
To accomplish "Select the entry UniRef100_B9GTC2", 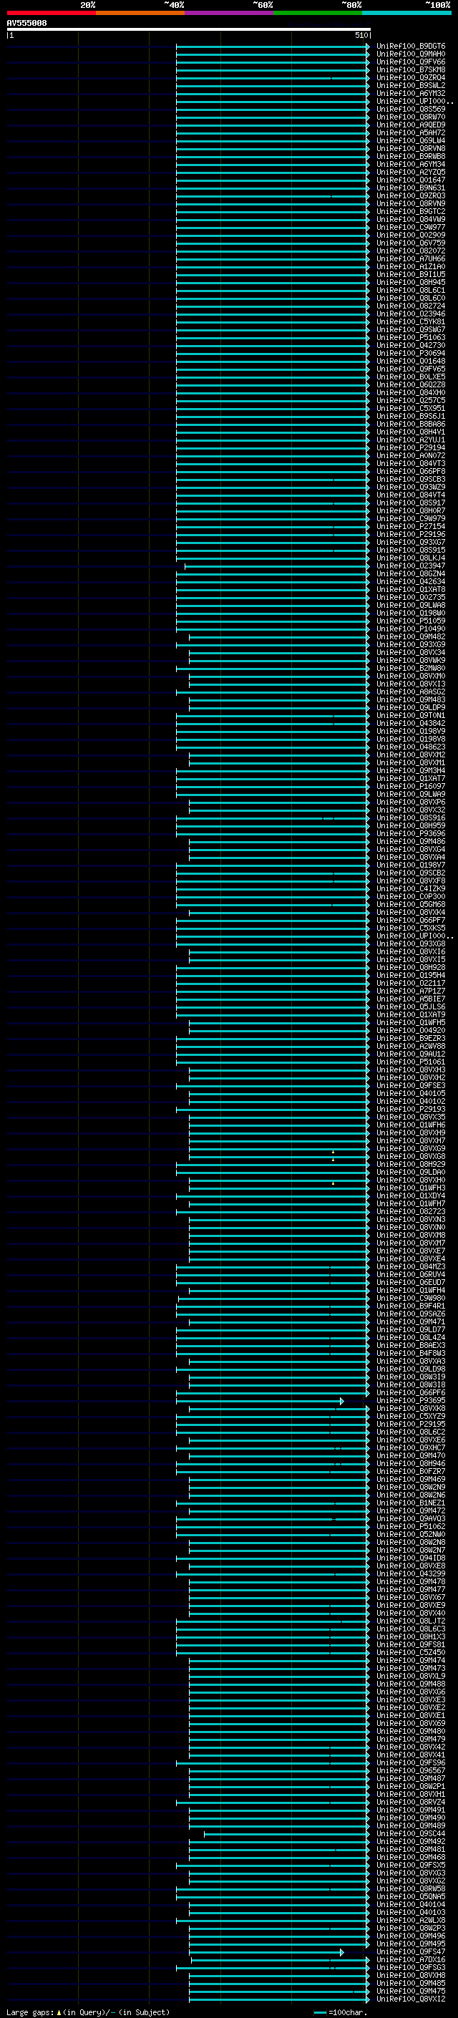I will pyautogui.click(x=410, y=213).
